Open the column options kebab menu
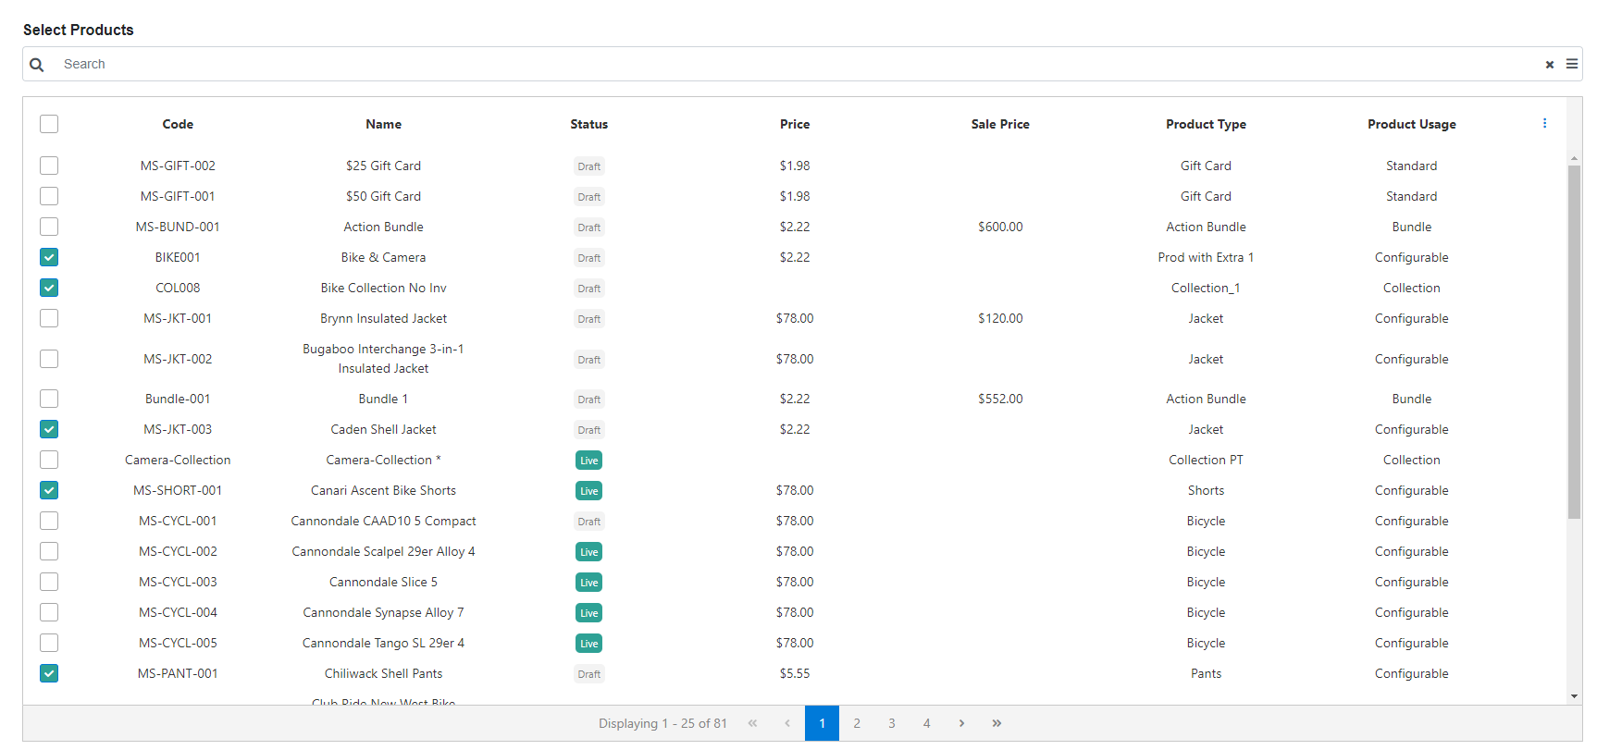Screen dimensions: 1597x750 1544,123
